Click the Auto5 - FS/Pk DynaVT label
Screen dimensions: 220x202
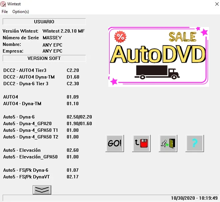click(x=27, y=177)
